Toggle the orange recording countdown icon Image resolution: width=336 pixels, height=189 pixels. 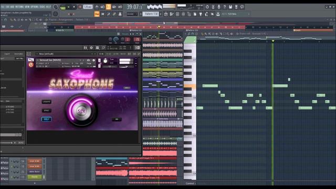109,7
